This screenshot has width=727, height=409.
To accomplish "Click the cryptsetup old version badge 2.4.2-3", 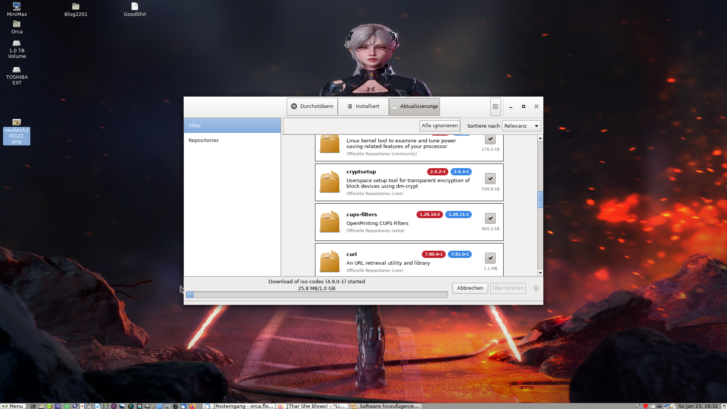I will click(437, 172).
